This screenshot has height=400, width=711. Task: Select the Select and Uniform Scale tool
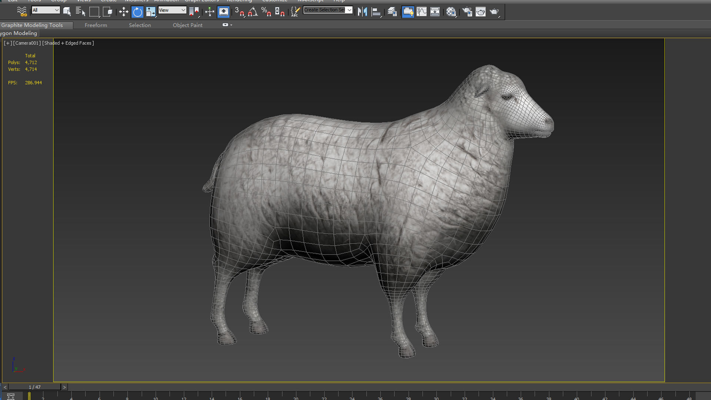[151, 12]
